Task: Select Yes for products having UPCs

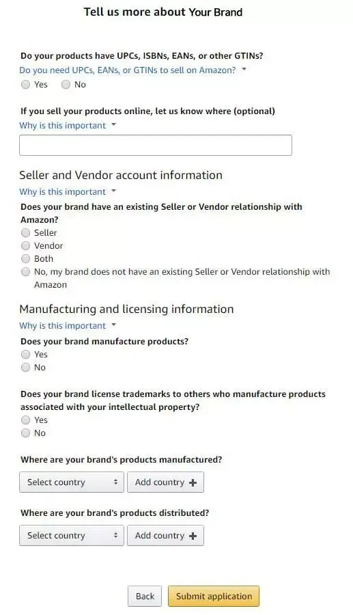Action: point(25,84)
